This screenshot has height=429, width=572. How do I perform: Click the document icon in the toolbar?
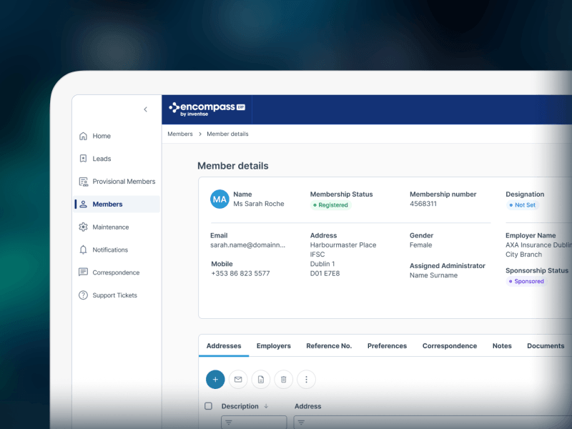pyautogui.click(x=261, y=380)
